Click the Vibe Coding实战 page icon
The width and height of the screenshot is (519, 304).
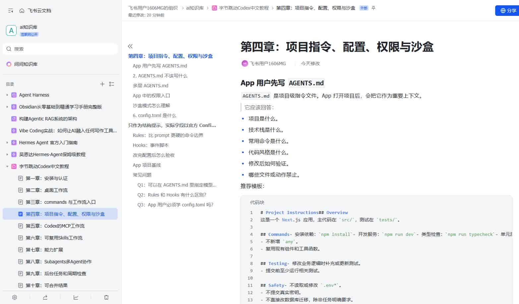[14, 131]
